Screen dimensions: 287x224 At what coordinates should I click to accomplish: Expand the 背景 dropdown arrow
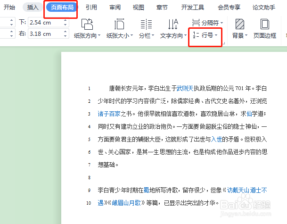pyautogui.click(x=246, y=35)
